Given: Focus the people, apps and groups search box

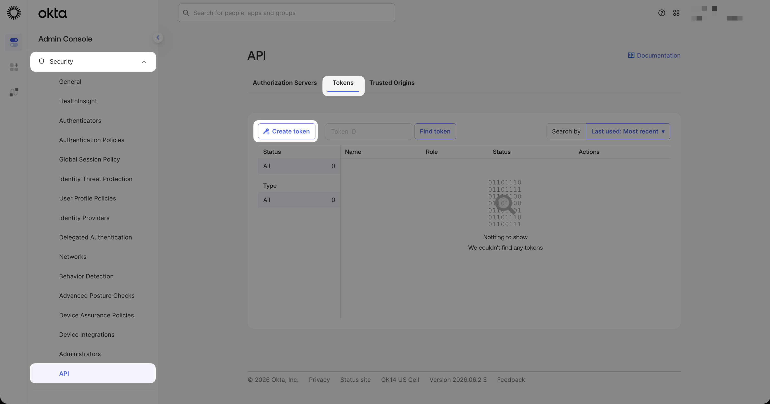Looking at the screenshot, I should [x=287, y=13].
